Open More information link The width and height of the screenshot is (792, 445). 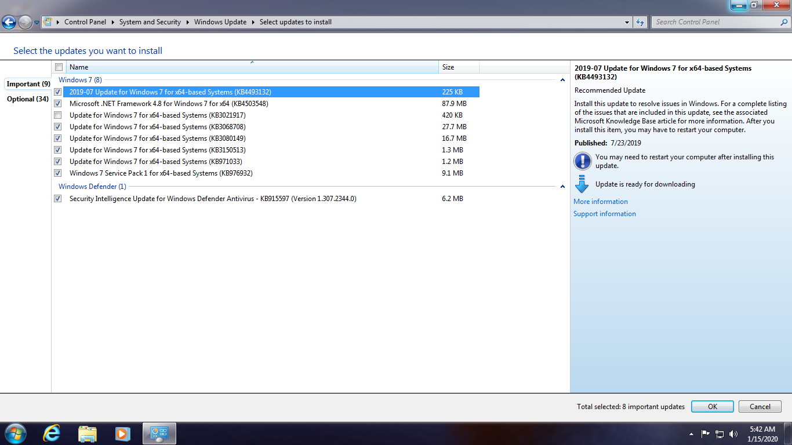(601, 202)
